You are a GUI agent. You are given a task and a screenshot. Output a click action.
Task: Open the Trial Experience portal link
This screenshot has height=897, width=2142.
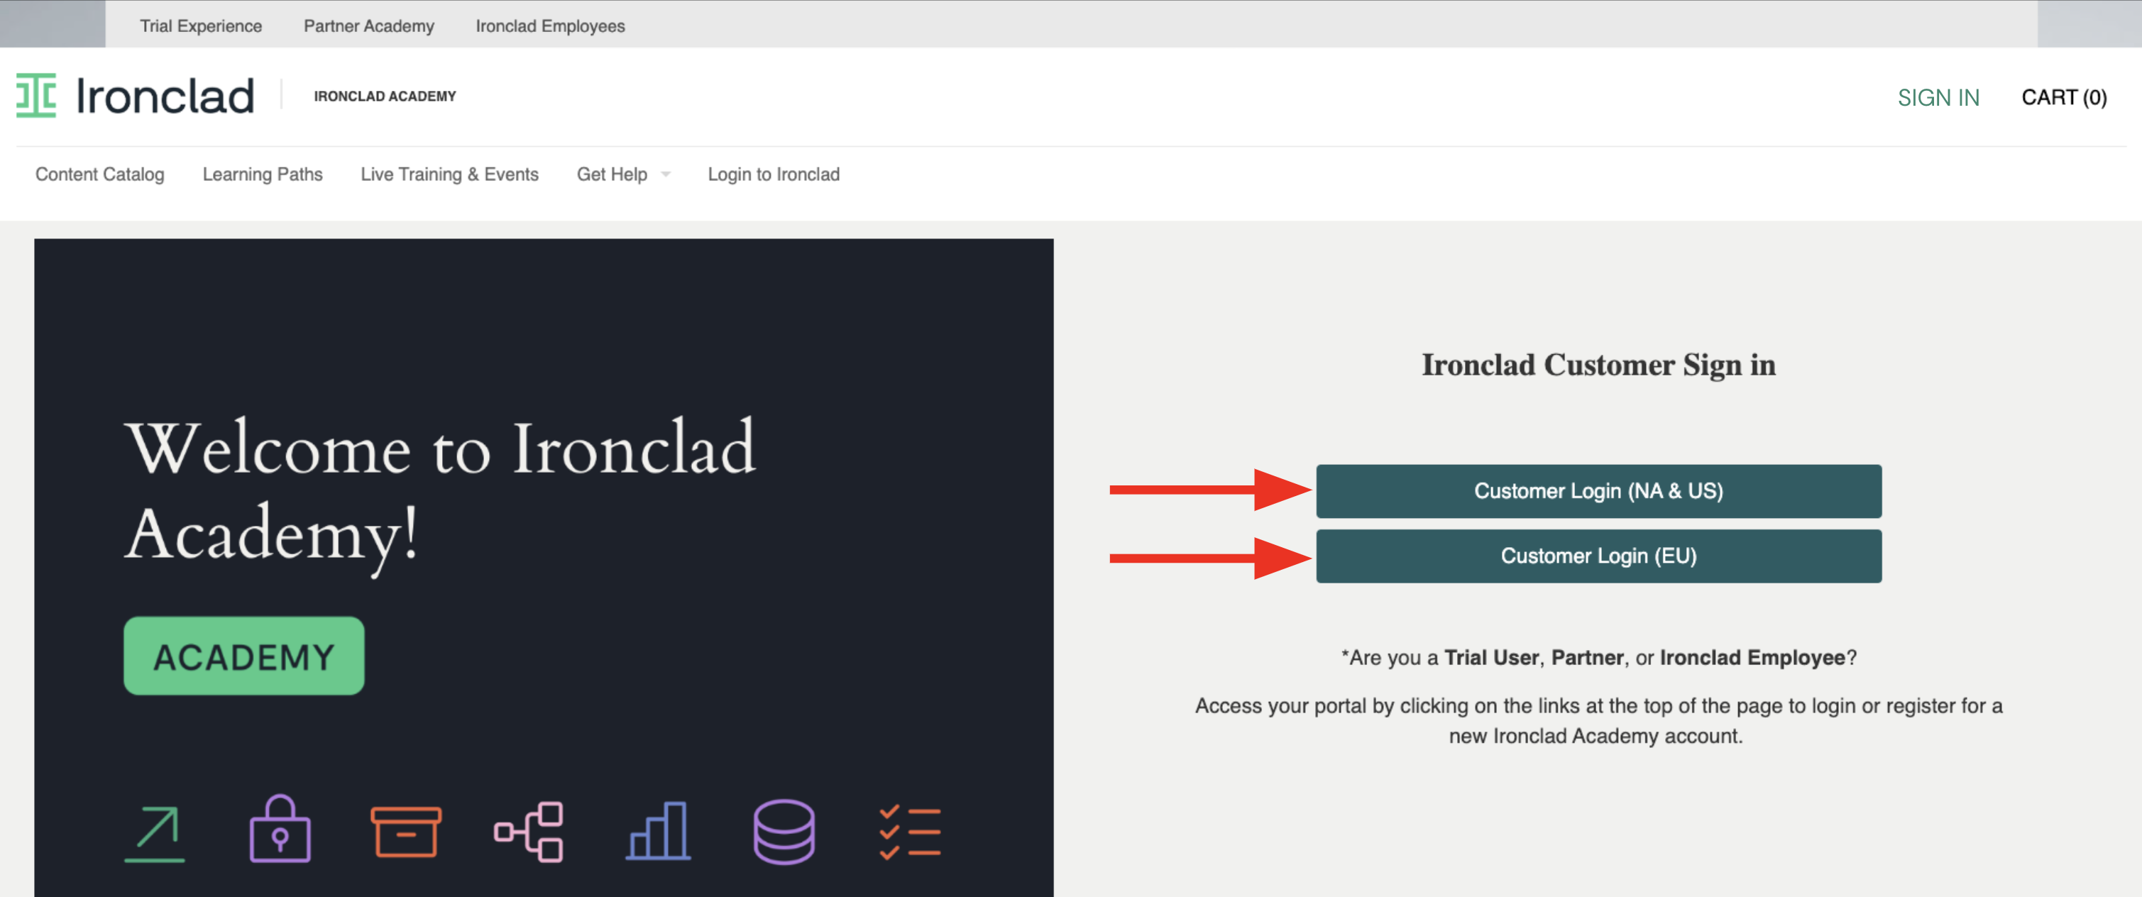click(x=200, y=26)
